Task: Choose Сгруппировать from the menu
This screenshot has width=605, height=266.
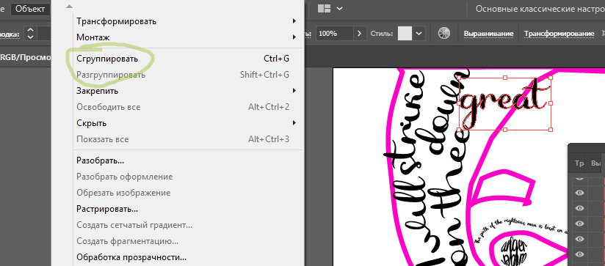Action: coord(186,59)
